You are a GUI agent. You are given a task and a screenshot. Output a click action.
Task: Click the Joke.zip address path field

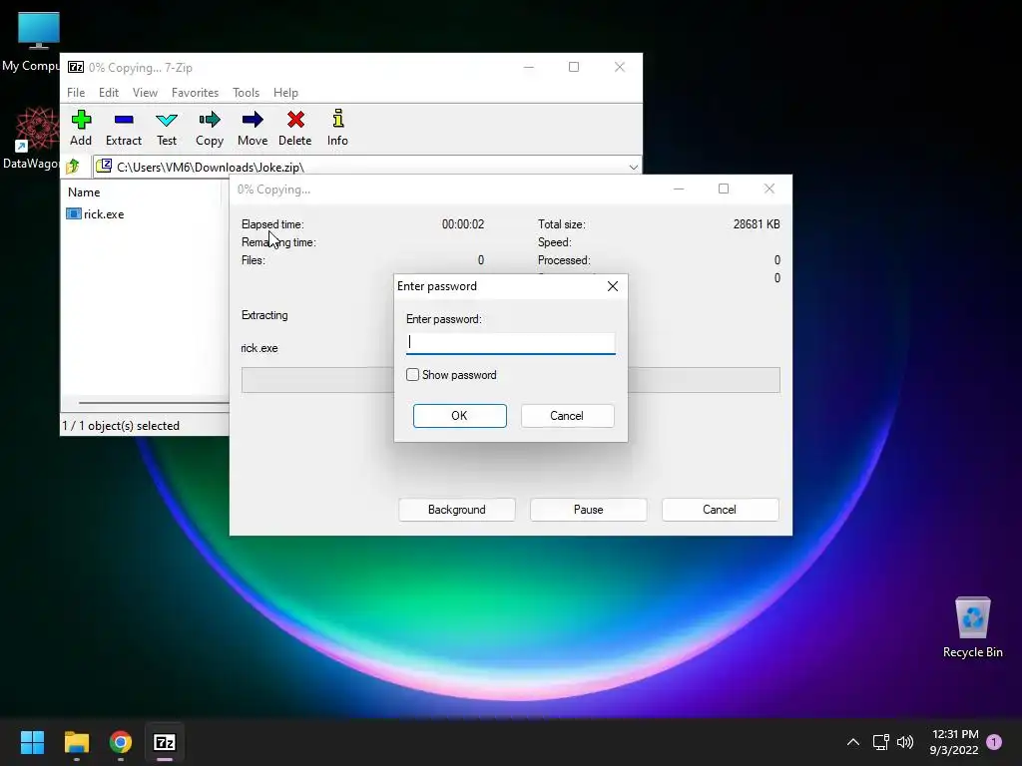click(x=367, y=167)
